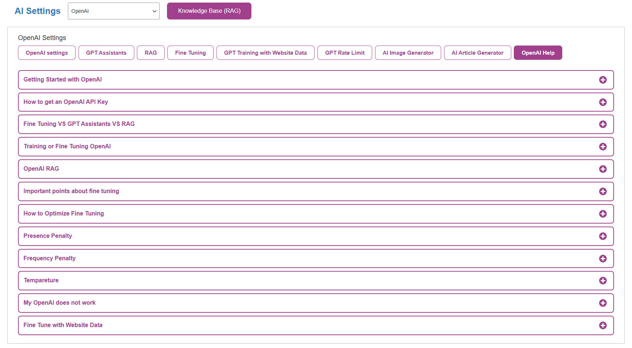The width and height of the screenshot is (632, 348).
Task: Expand the Tempareture accordion title
Action: click(x=41, y=280)
